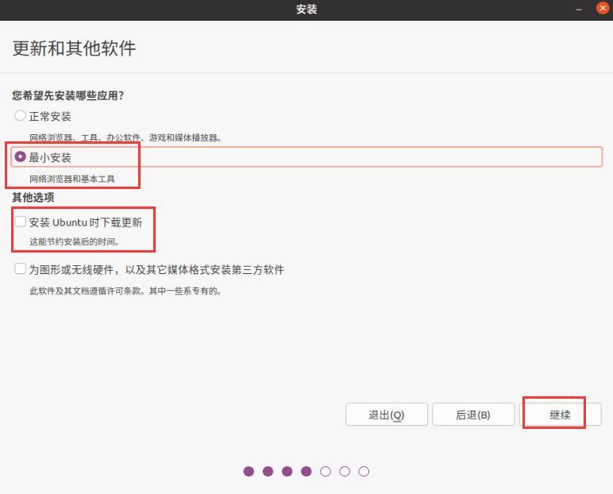Click the 后退(B) button
The image size is (613, 494).
(473, 415)
